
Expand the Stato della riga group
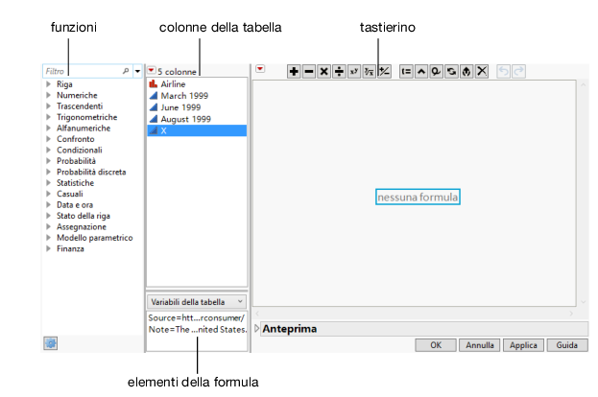click(x=48, y=216)
